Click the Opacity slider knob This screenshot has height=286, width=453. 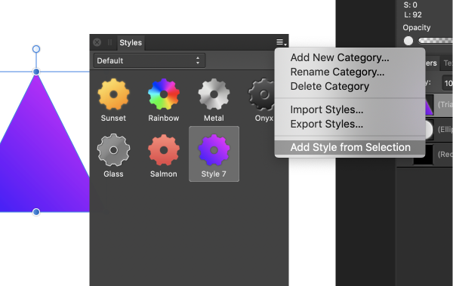(408, 41)
